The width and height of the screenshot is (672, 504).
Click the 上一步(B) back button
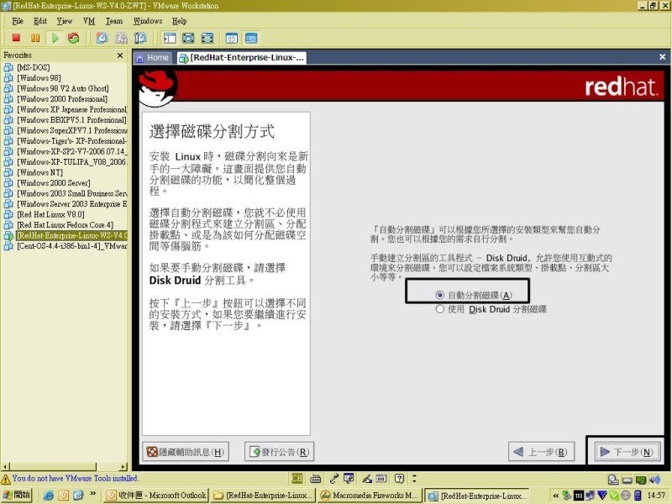(541, 452)
